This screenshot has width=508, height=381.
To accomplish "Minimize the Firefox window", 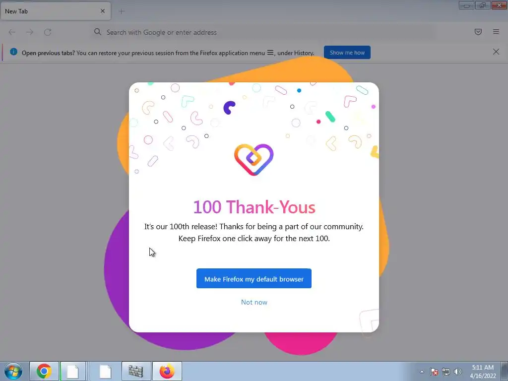I will point(466,5).
